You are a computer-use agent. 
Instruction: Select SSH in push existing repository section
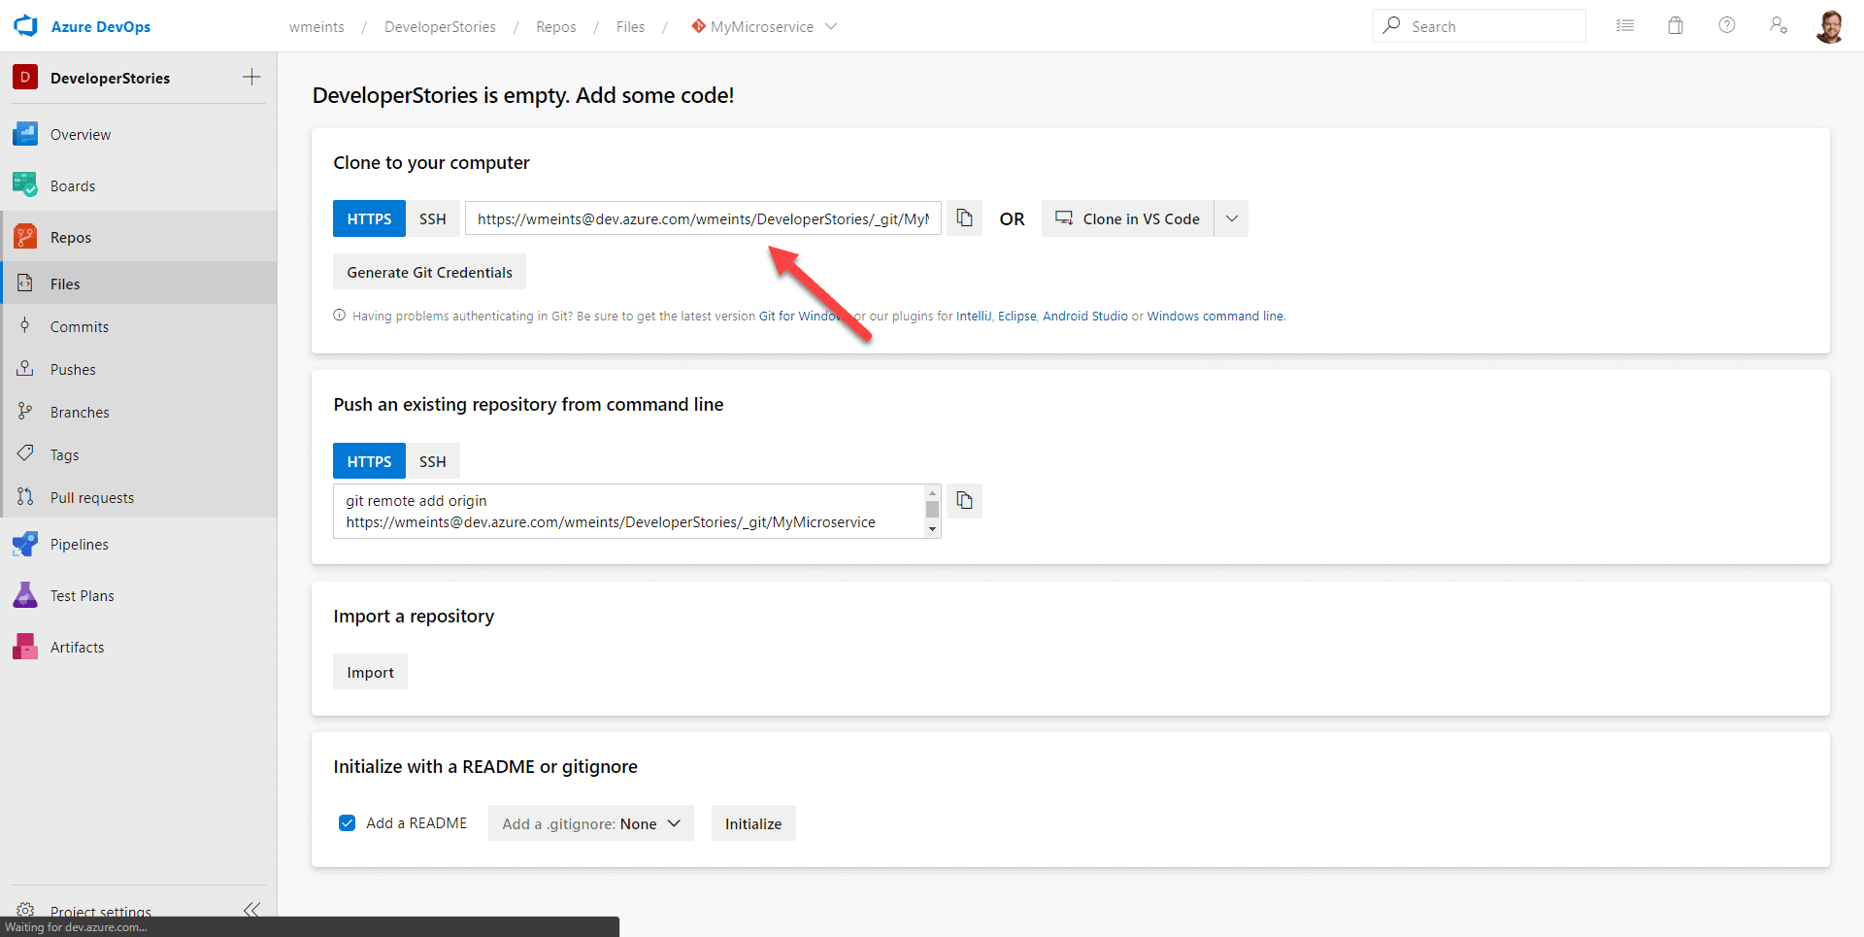[x=432, y=462]
